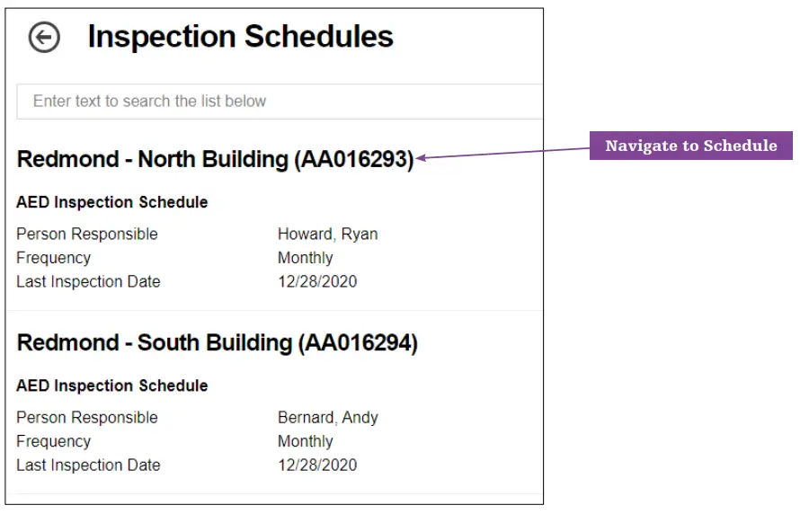800x514 pixels.
Task: Click Howard, Ryan responsible person value
Action: (x=327, y=235)
